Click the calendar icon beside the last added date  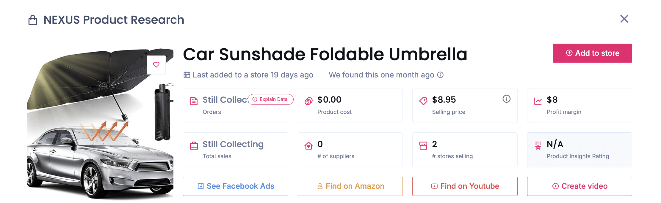[187, 75]
